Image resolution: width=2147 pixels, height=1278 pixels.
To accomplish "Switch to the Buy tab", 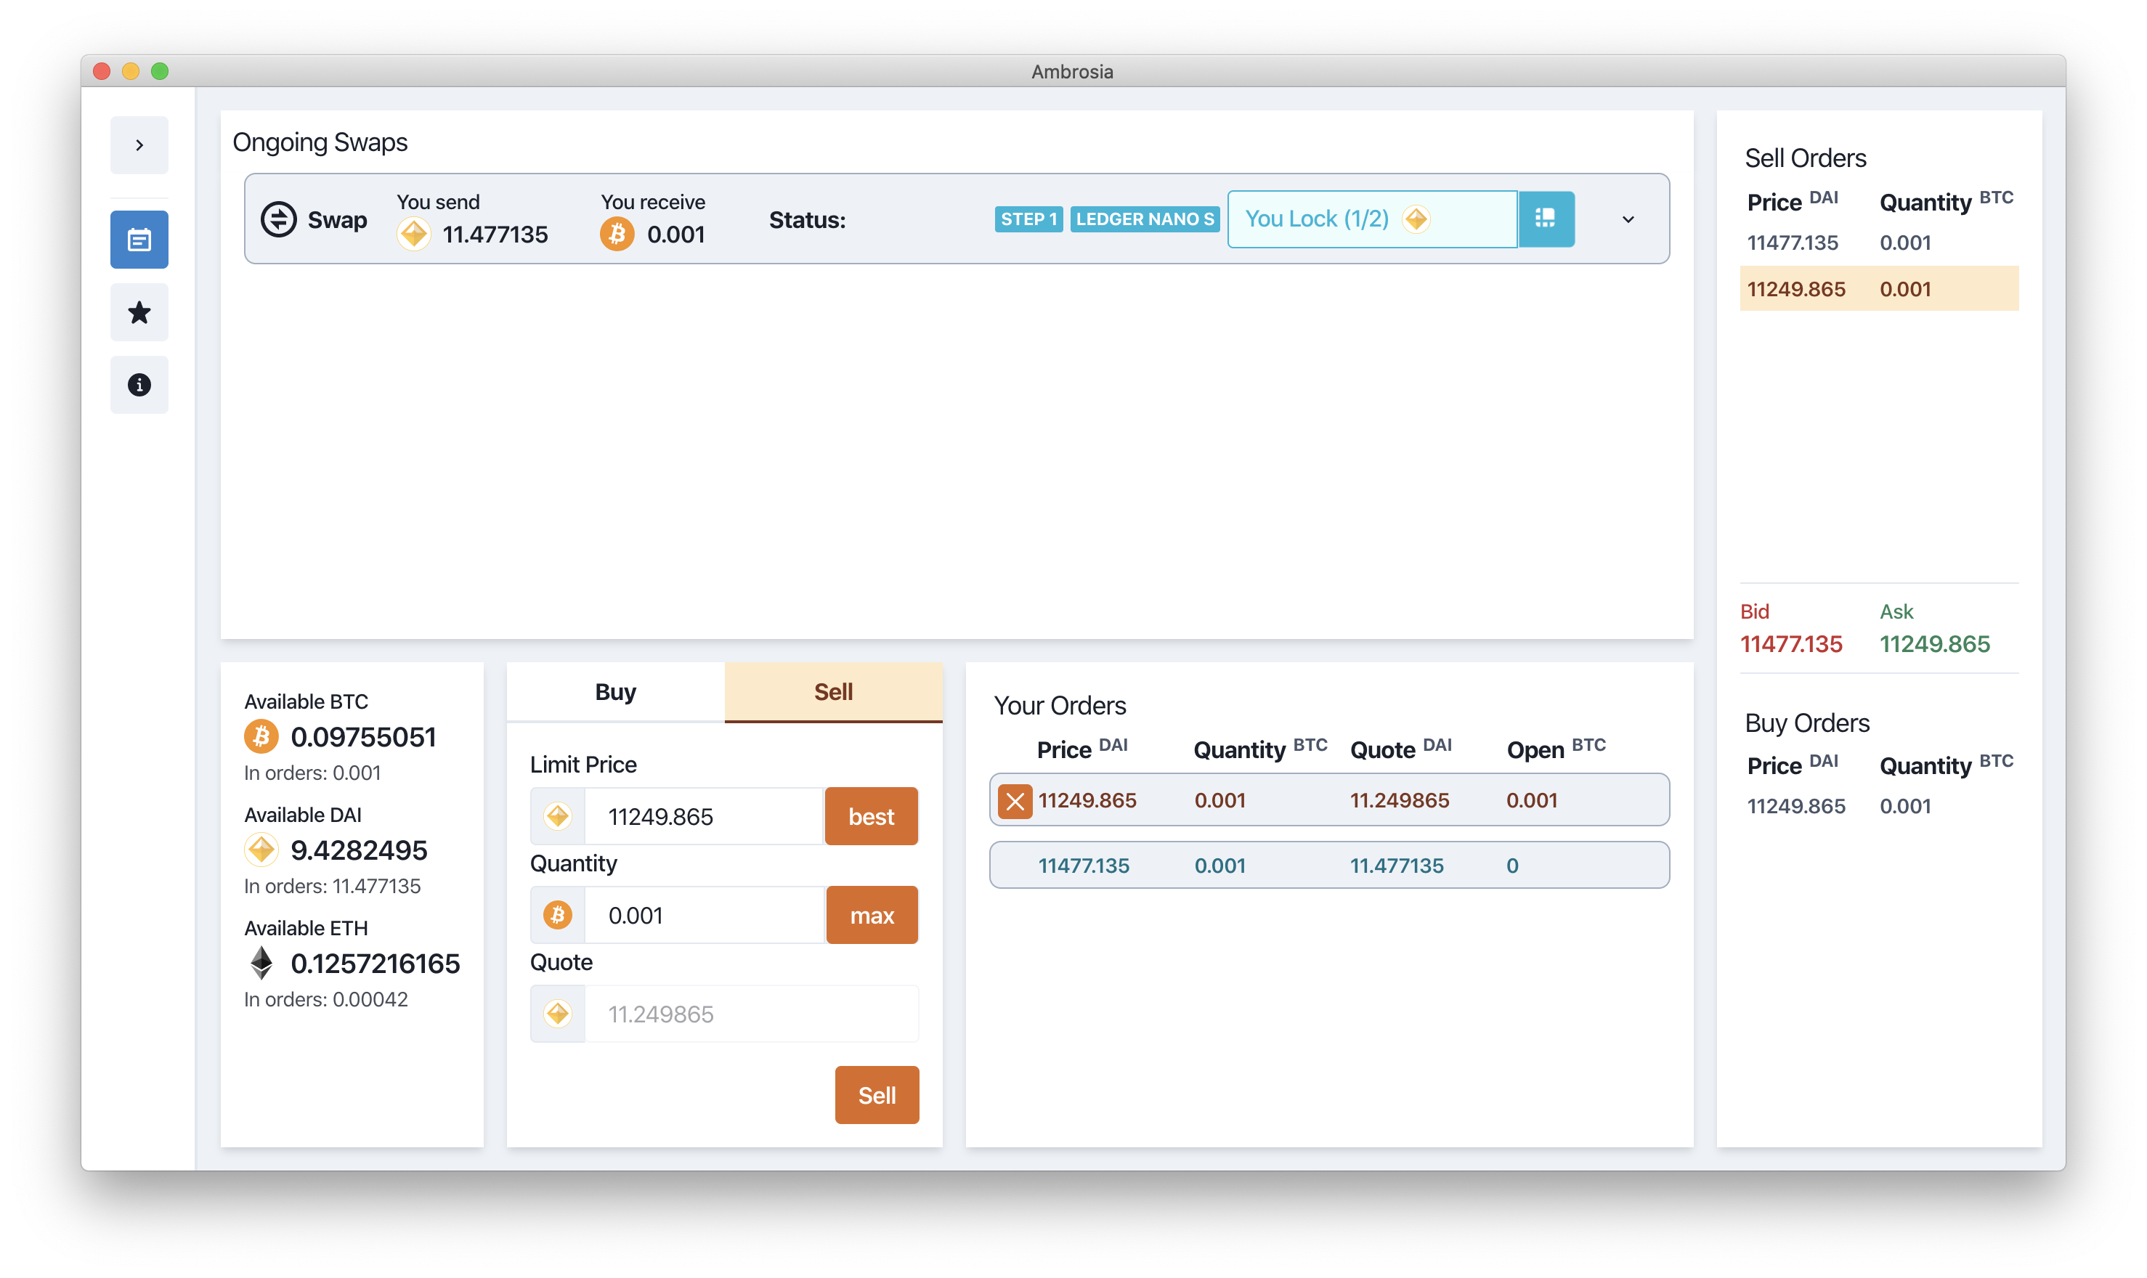I will 615,691.
